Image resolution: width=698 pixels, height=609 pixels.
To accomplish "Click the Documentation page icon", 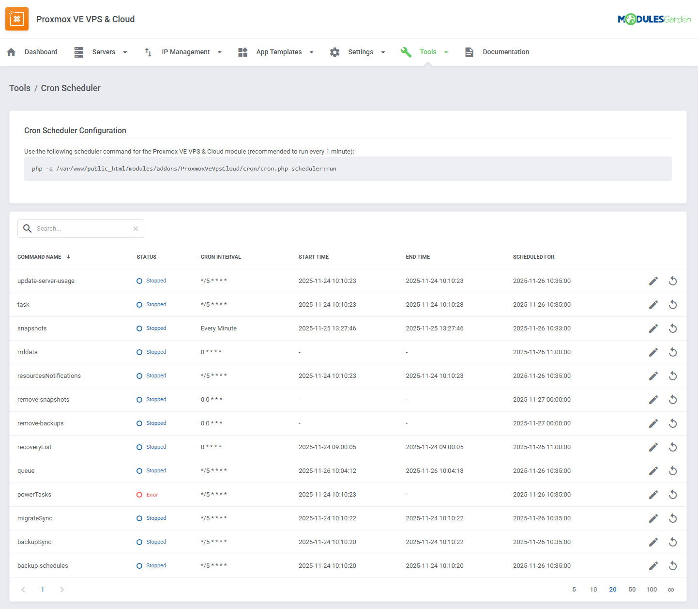I will point(469,52).
